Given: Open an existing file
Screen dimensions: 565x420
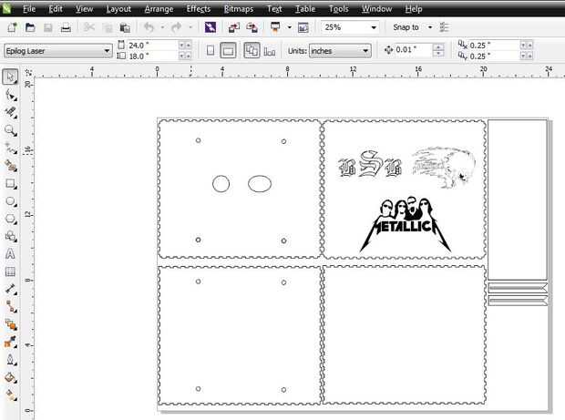Looking at the screenshot, I should [x=30, y=27].
